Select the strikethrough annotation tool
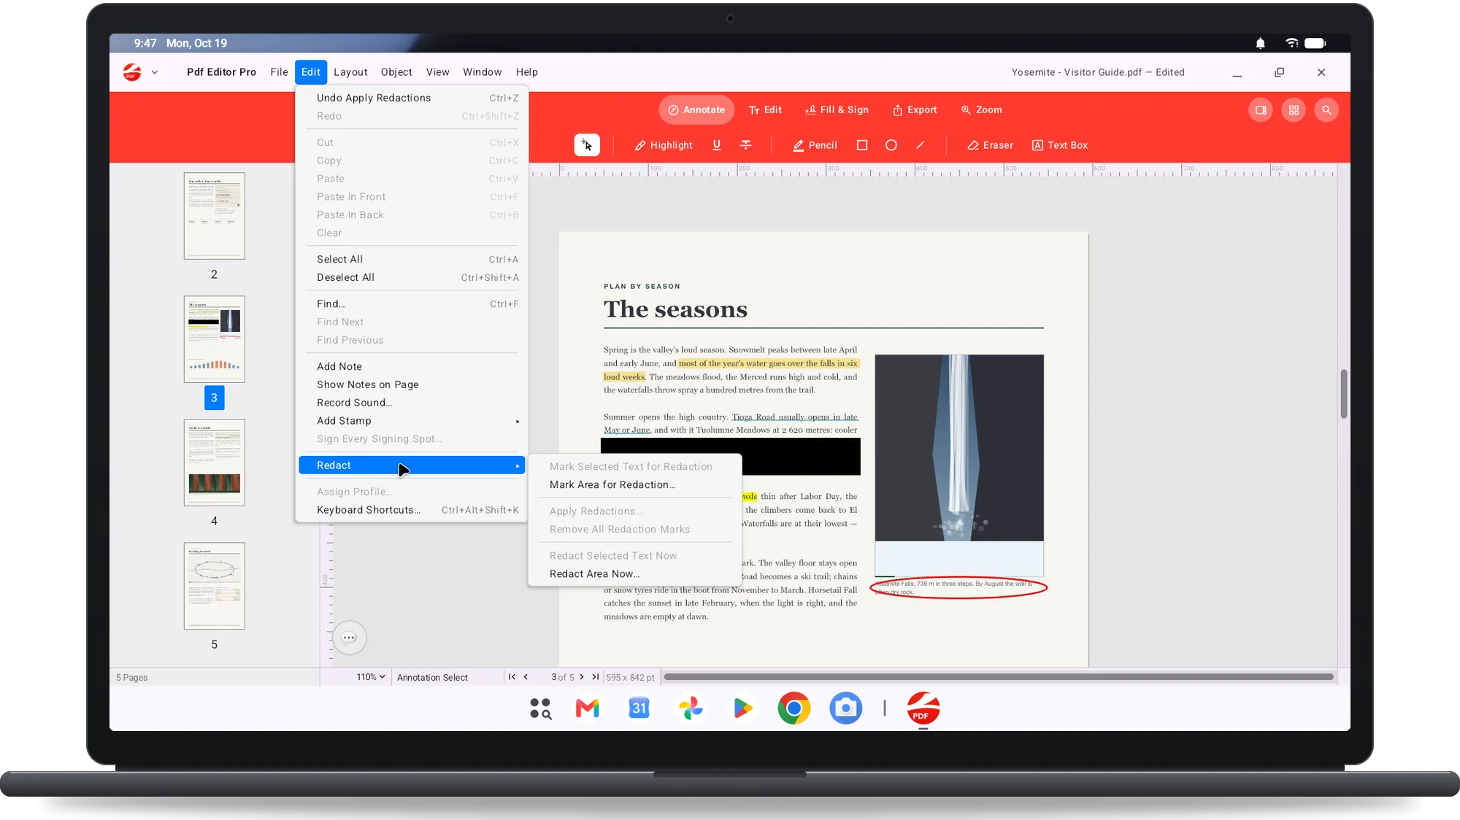Viewport: 1460px width, 820px height. [745, 145]
